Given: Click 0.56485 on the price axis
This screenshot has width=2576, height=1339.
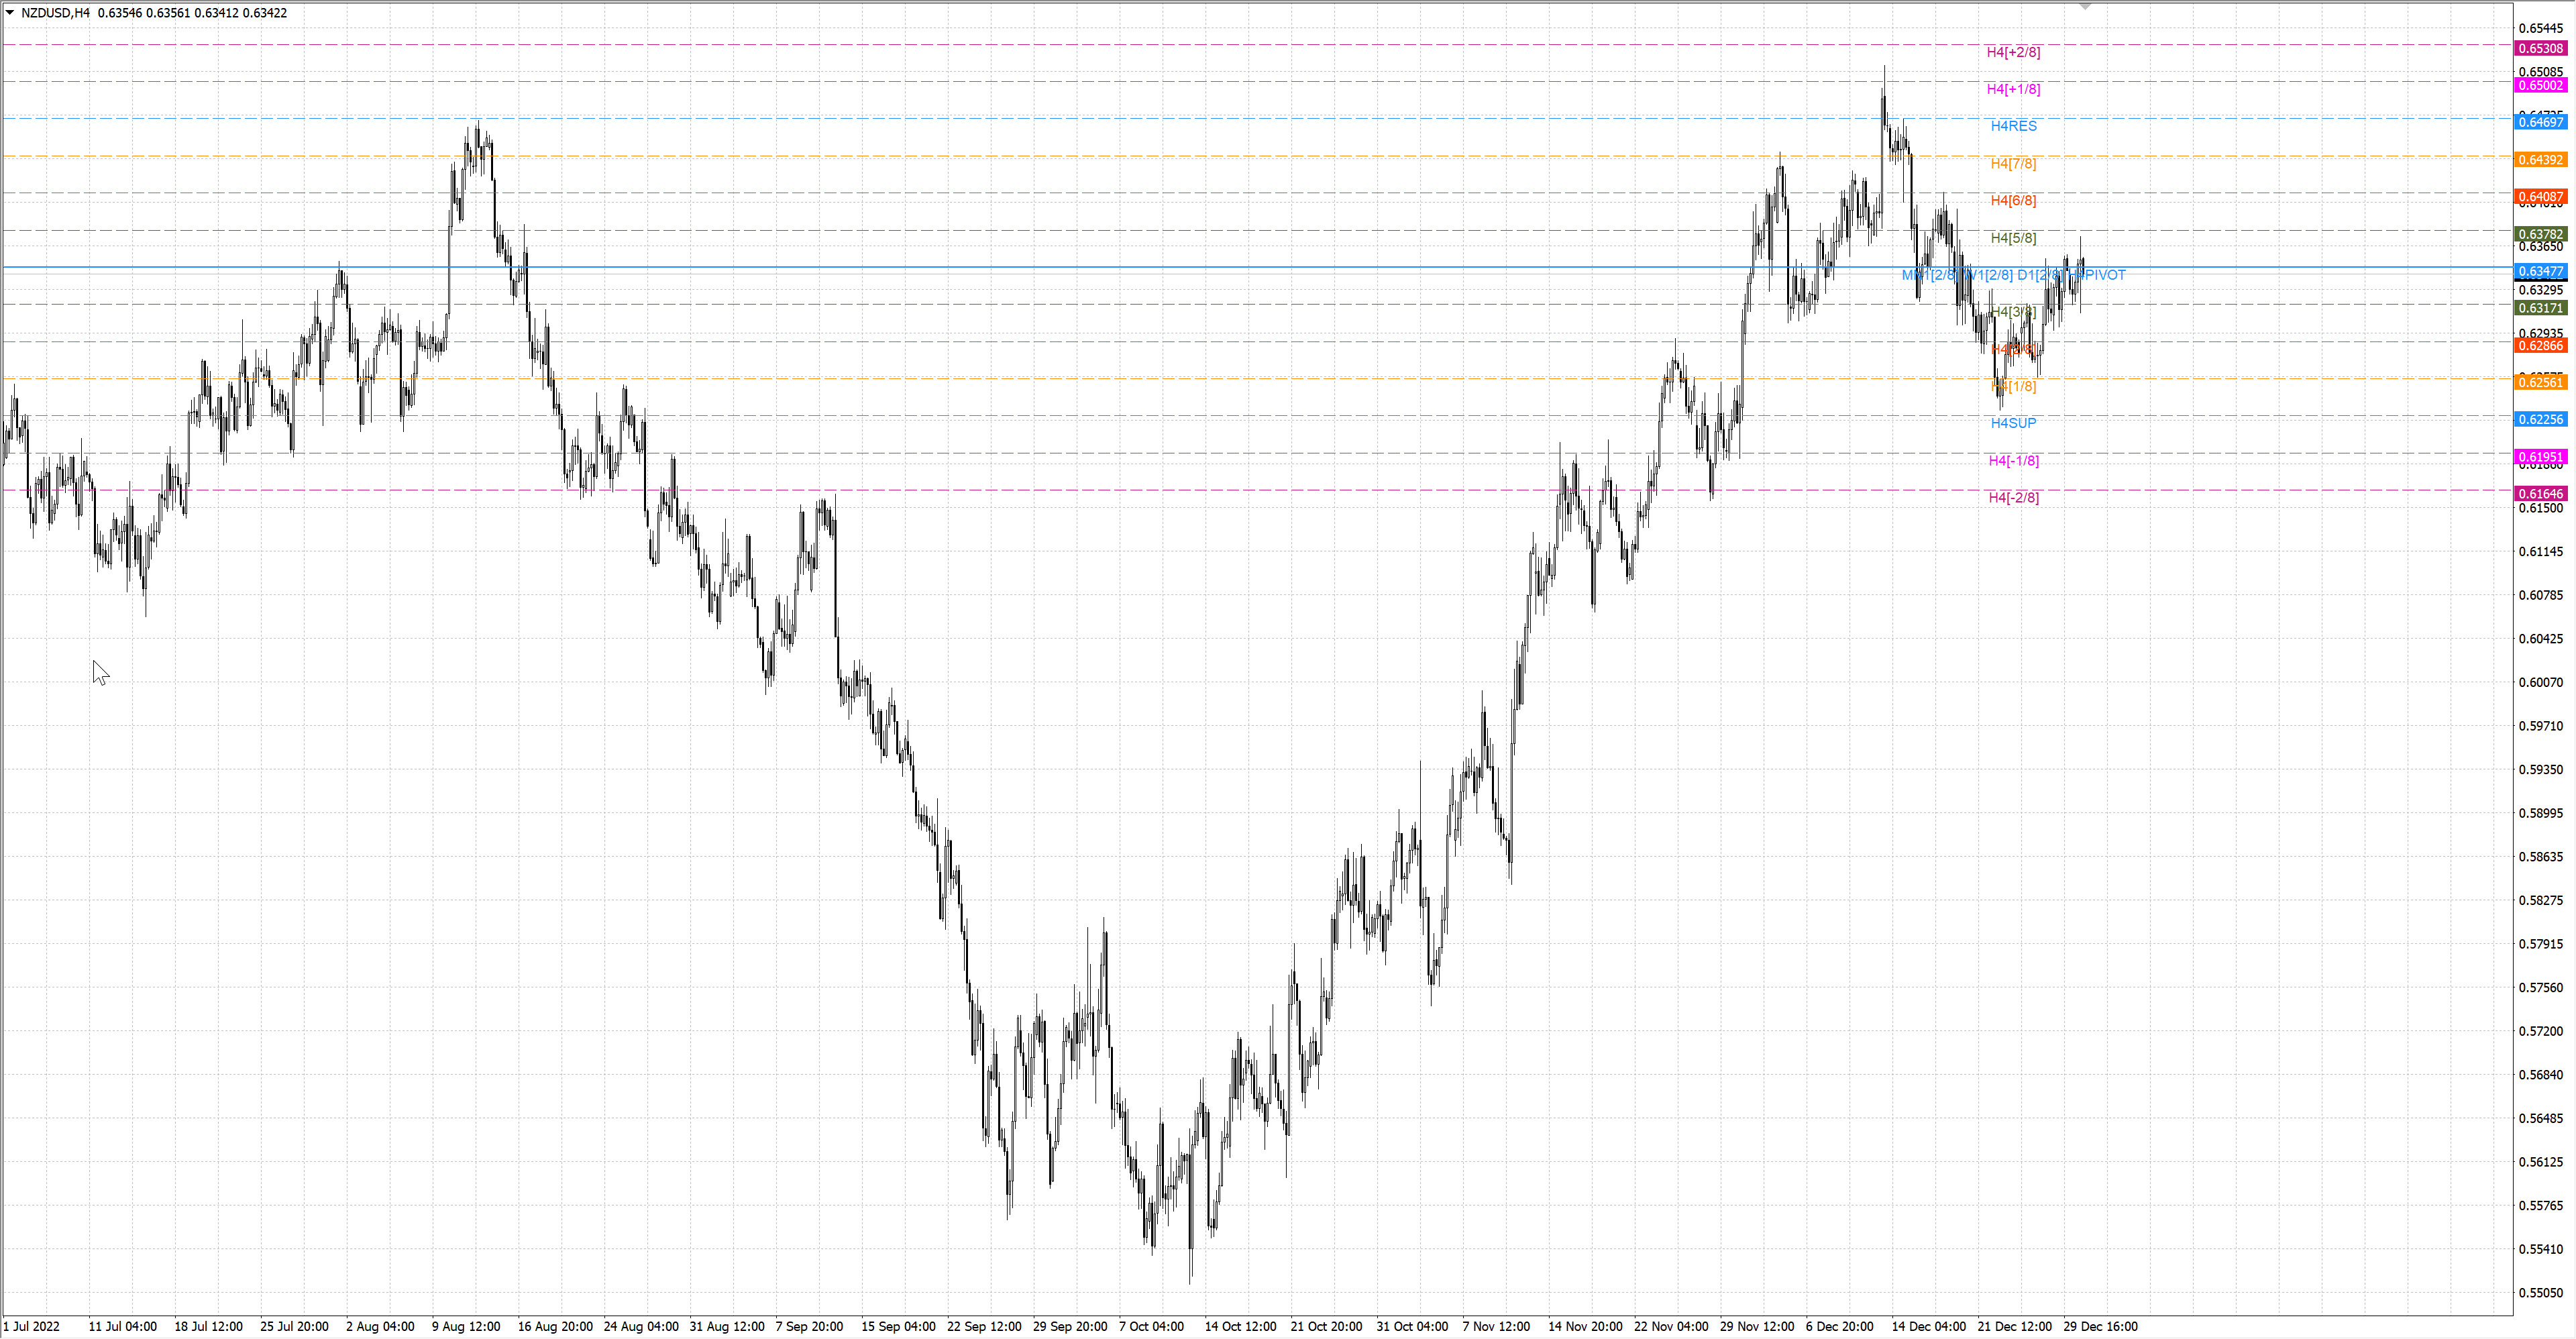Looking at the screenshot, I should [2541, 1117].
